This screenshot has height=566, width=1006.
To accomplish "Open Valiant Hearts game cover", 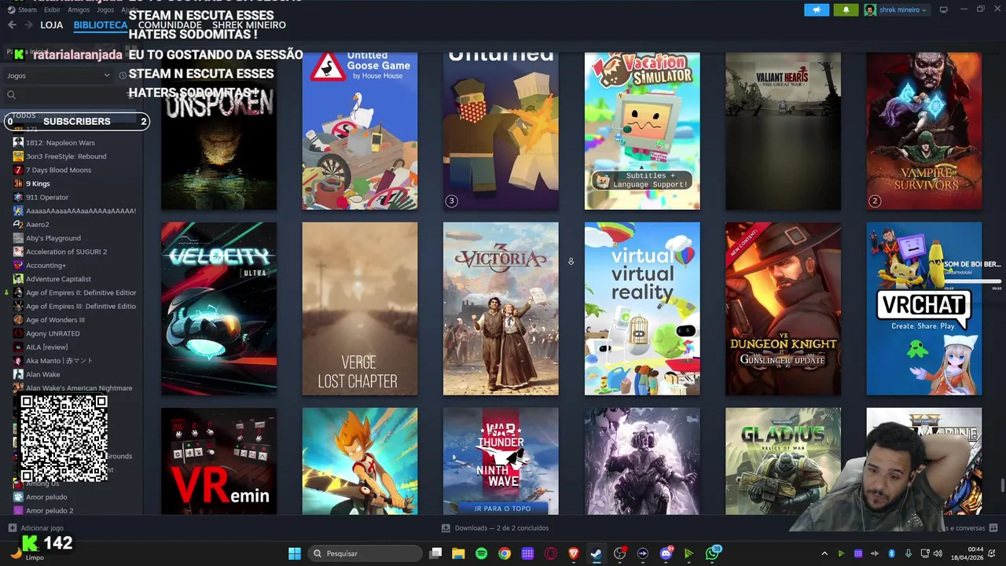I will tap(783, 130).
